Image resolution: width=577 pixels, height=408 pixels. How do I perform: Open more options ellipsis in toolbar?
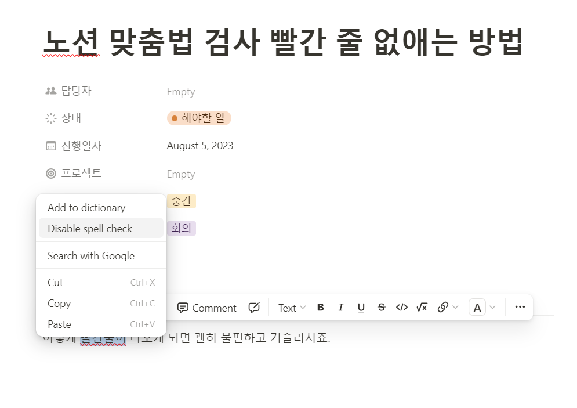[x=520, y=307]
